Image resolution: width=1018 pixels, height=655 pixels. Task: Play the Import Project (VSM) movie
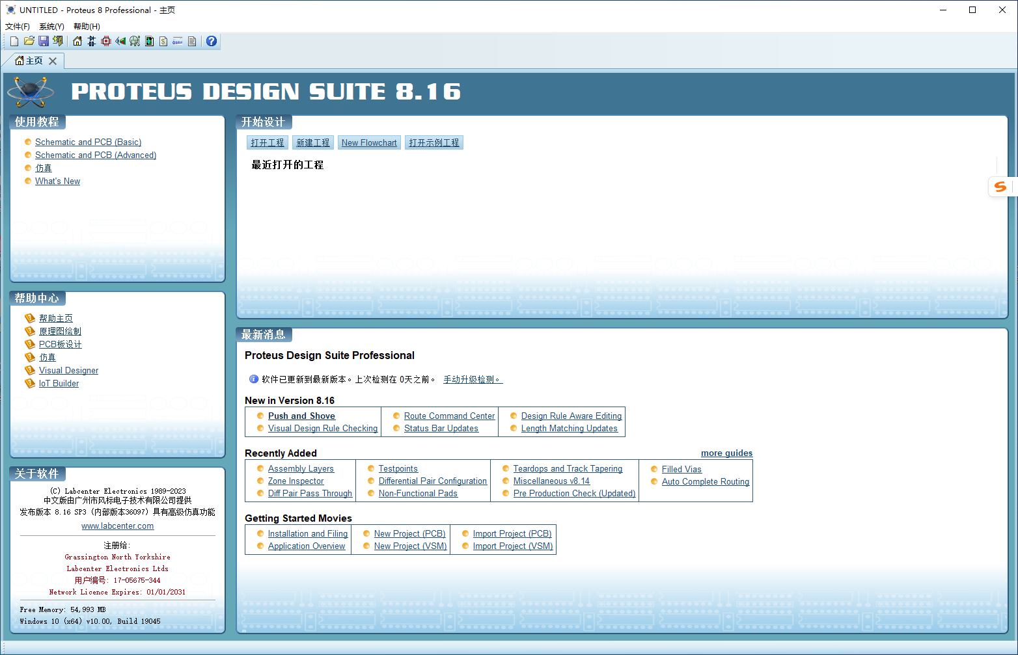(513, 546)
